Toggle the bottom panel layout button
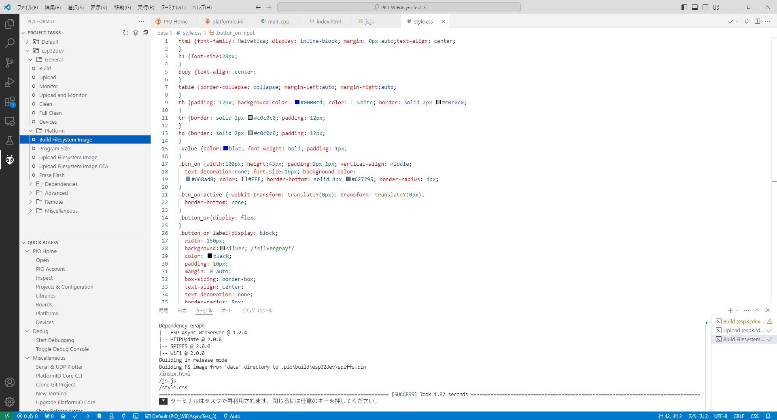 tap(695, 7)
